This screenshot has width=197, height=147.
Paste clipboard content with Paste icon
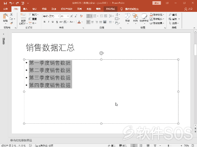pyautogui.click(x=6, y=16)
